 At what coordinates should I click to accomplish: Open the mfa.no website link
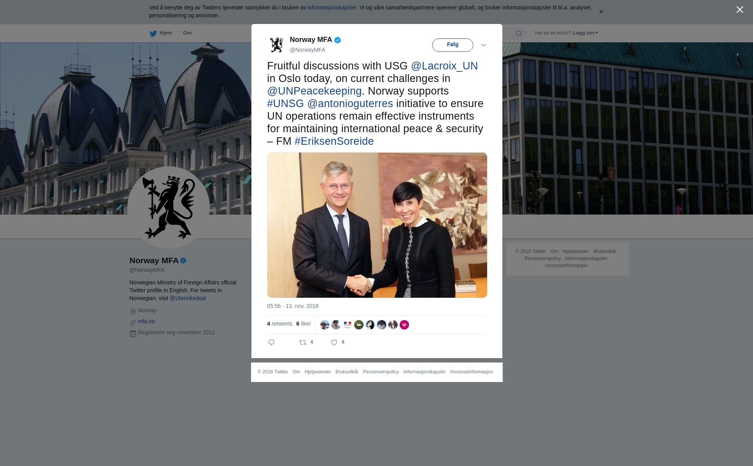click(x=146, y=321)
